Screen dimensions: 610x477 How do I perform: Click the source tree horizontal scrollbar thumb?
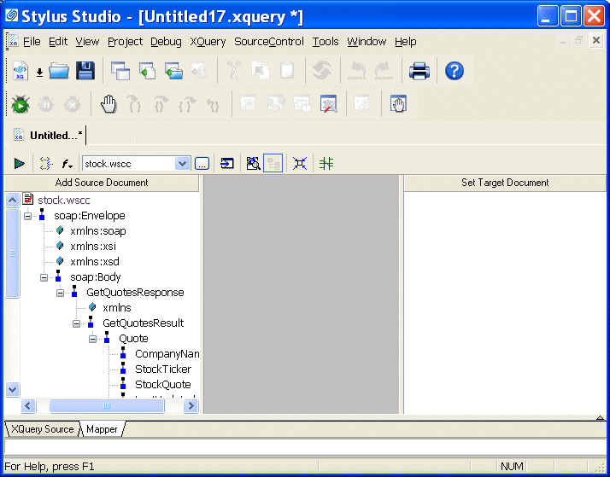(95, 406)
